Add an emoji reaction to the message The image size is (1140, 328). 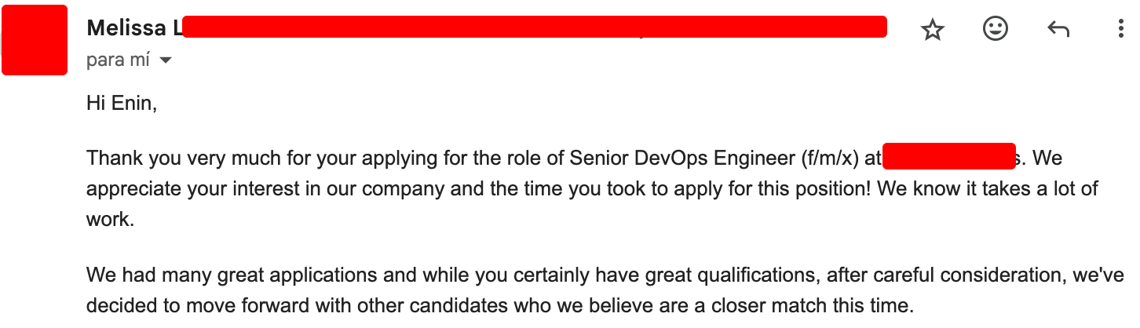pyautogui.click(x=996, y=29)
